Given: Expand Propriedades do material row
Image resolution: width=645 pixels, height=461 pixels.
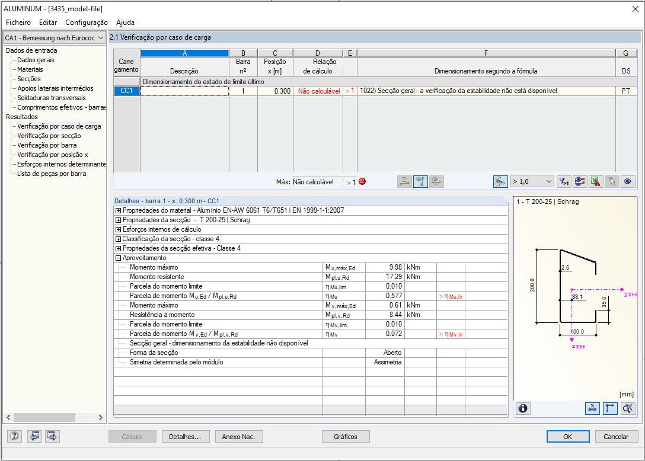Looking at the screenshot, I should [x=118, y=210].
